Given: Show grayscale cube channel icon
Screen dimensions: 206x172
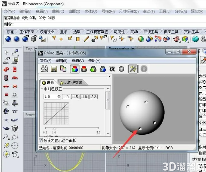Looking at the screenshot, I should pos(121,69).
